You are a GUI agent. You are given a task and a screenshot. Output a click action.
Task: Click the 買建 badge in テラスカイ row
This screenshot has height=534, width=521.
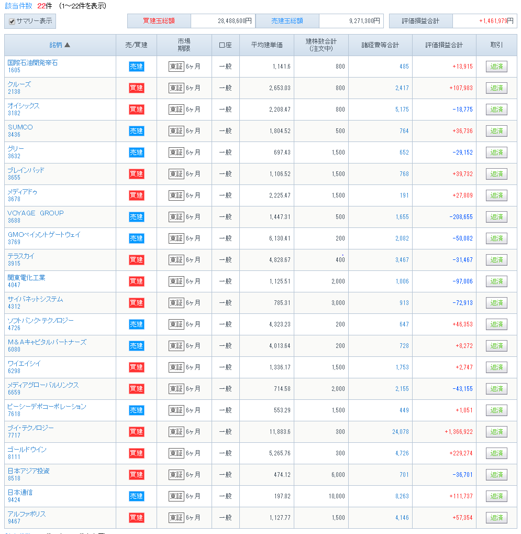(137, 259)
